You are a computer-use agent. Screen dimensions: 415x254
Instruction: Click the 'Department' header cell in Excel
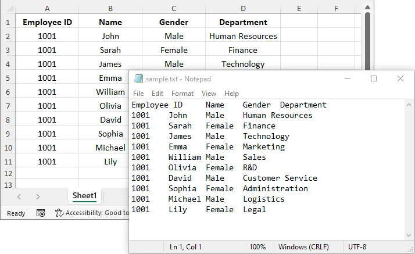243,22
